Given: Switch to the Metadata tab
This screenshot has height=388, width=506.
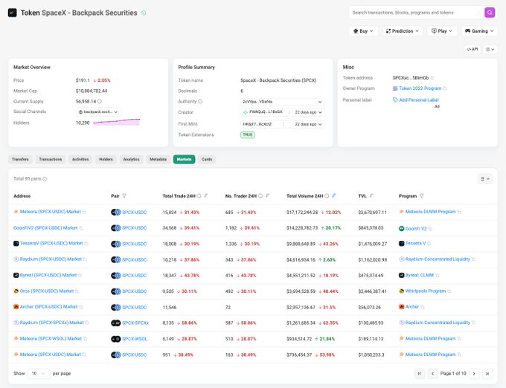Looking at the screenshot, I should coord(158,159).
